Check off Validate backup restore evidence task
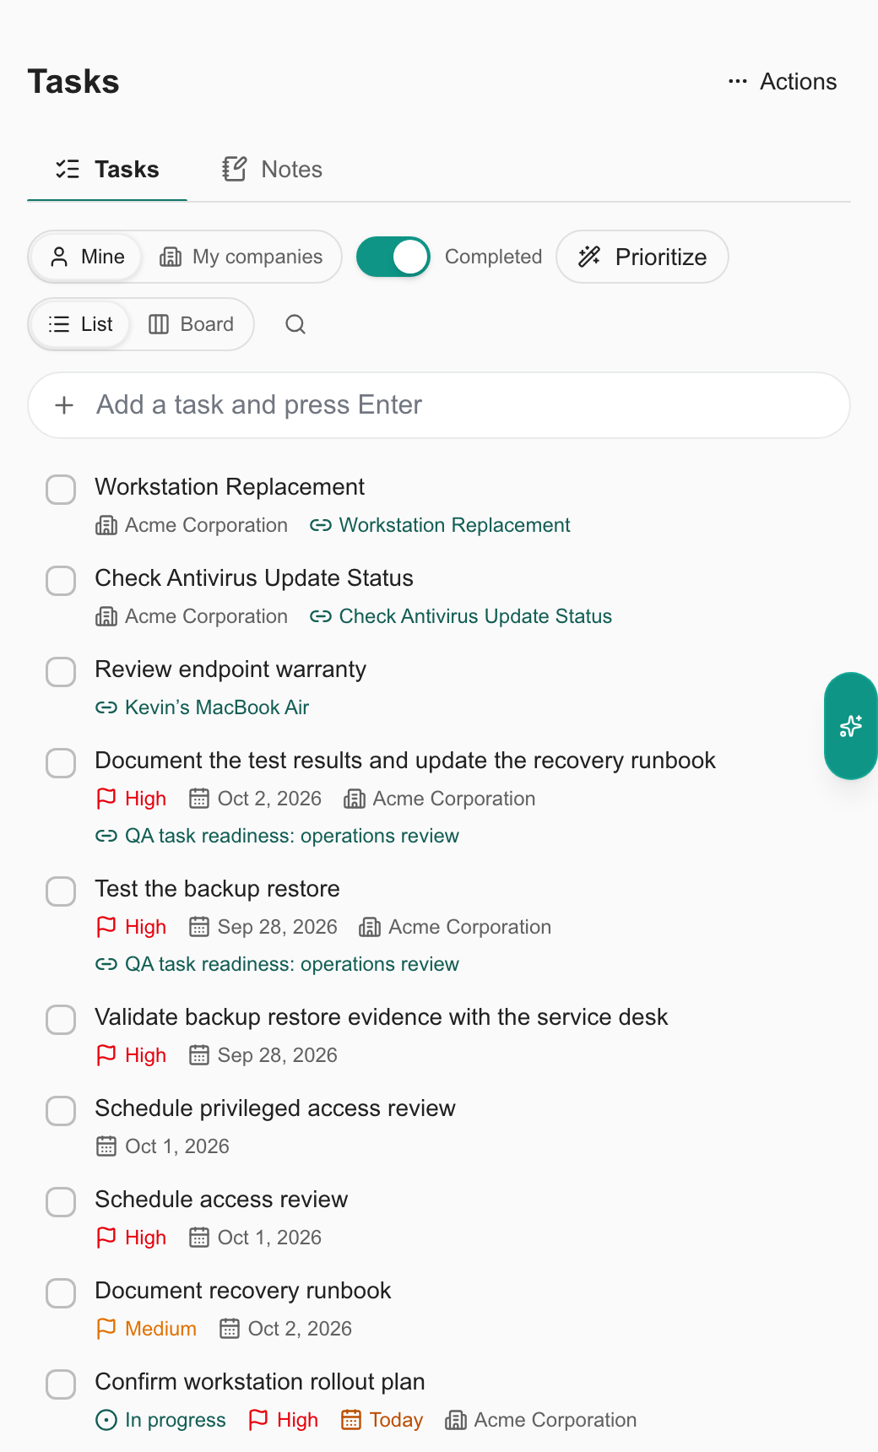Image resolution: width=878 pixels, height=1452 pixels. pos(61,1019)
